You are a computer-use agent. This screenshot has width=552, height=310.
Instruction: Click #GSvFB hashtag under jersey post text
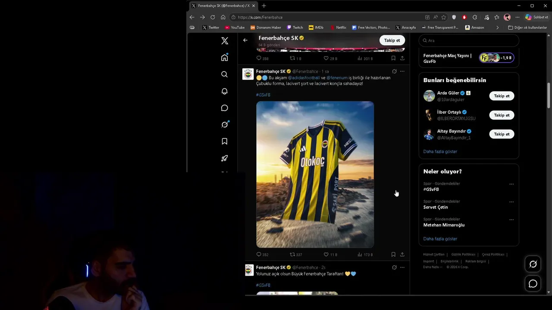(263, 95)
